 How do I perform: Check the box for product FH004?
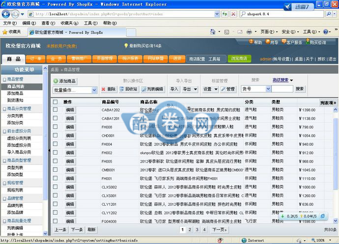[56, 144]
